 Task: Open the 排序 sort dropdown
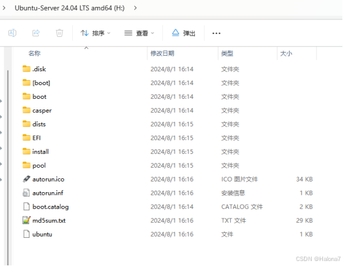coord(95,33)
